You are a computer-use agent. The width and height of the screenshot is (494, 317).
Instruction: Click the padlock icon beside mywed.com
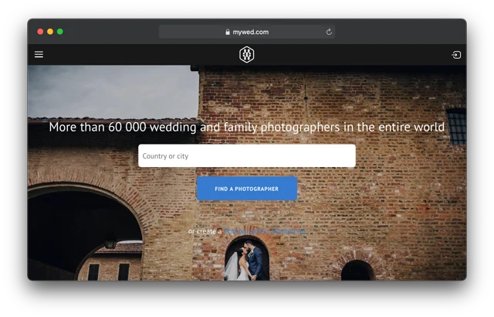click(228, 32)
